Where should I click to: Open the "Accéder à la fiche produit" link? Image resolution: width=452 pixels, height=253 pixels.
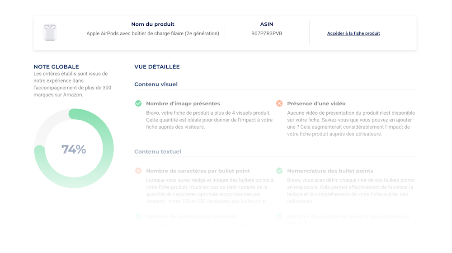(x=353, y=33)
